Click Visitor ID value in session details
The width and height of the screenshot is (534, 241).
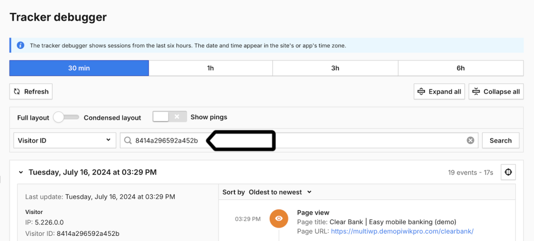[x=88, y=234]
